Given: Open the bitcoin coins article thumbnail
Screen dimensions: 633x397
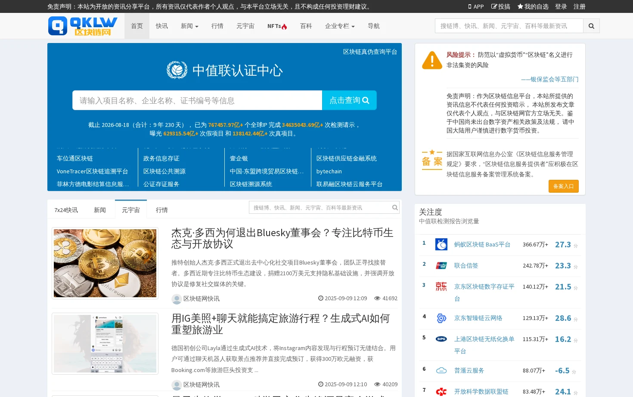Looking at the screenshot, I should tap(105, 263).
